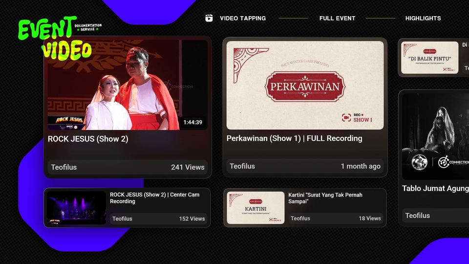Click the Connection logo on Tablo thumbnail
The height and width of the screenshot is (264, 469).
pos(453,162)
